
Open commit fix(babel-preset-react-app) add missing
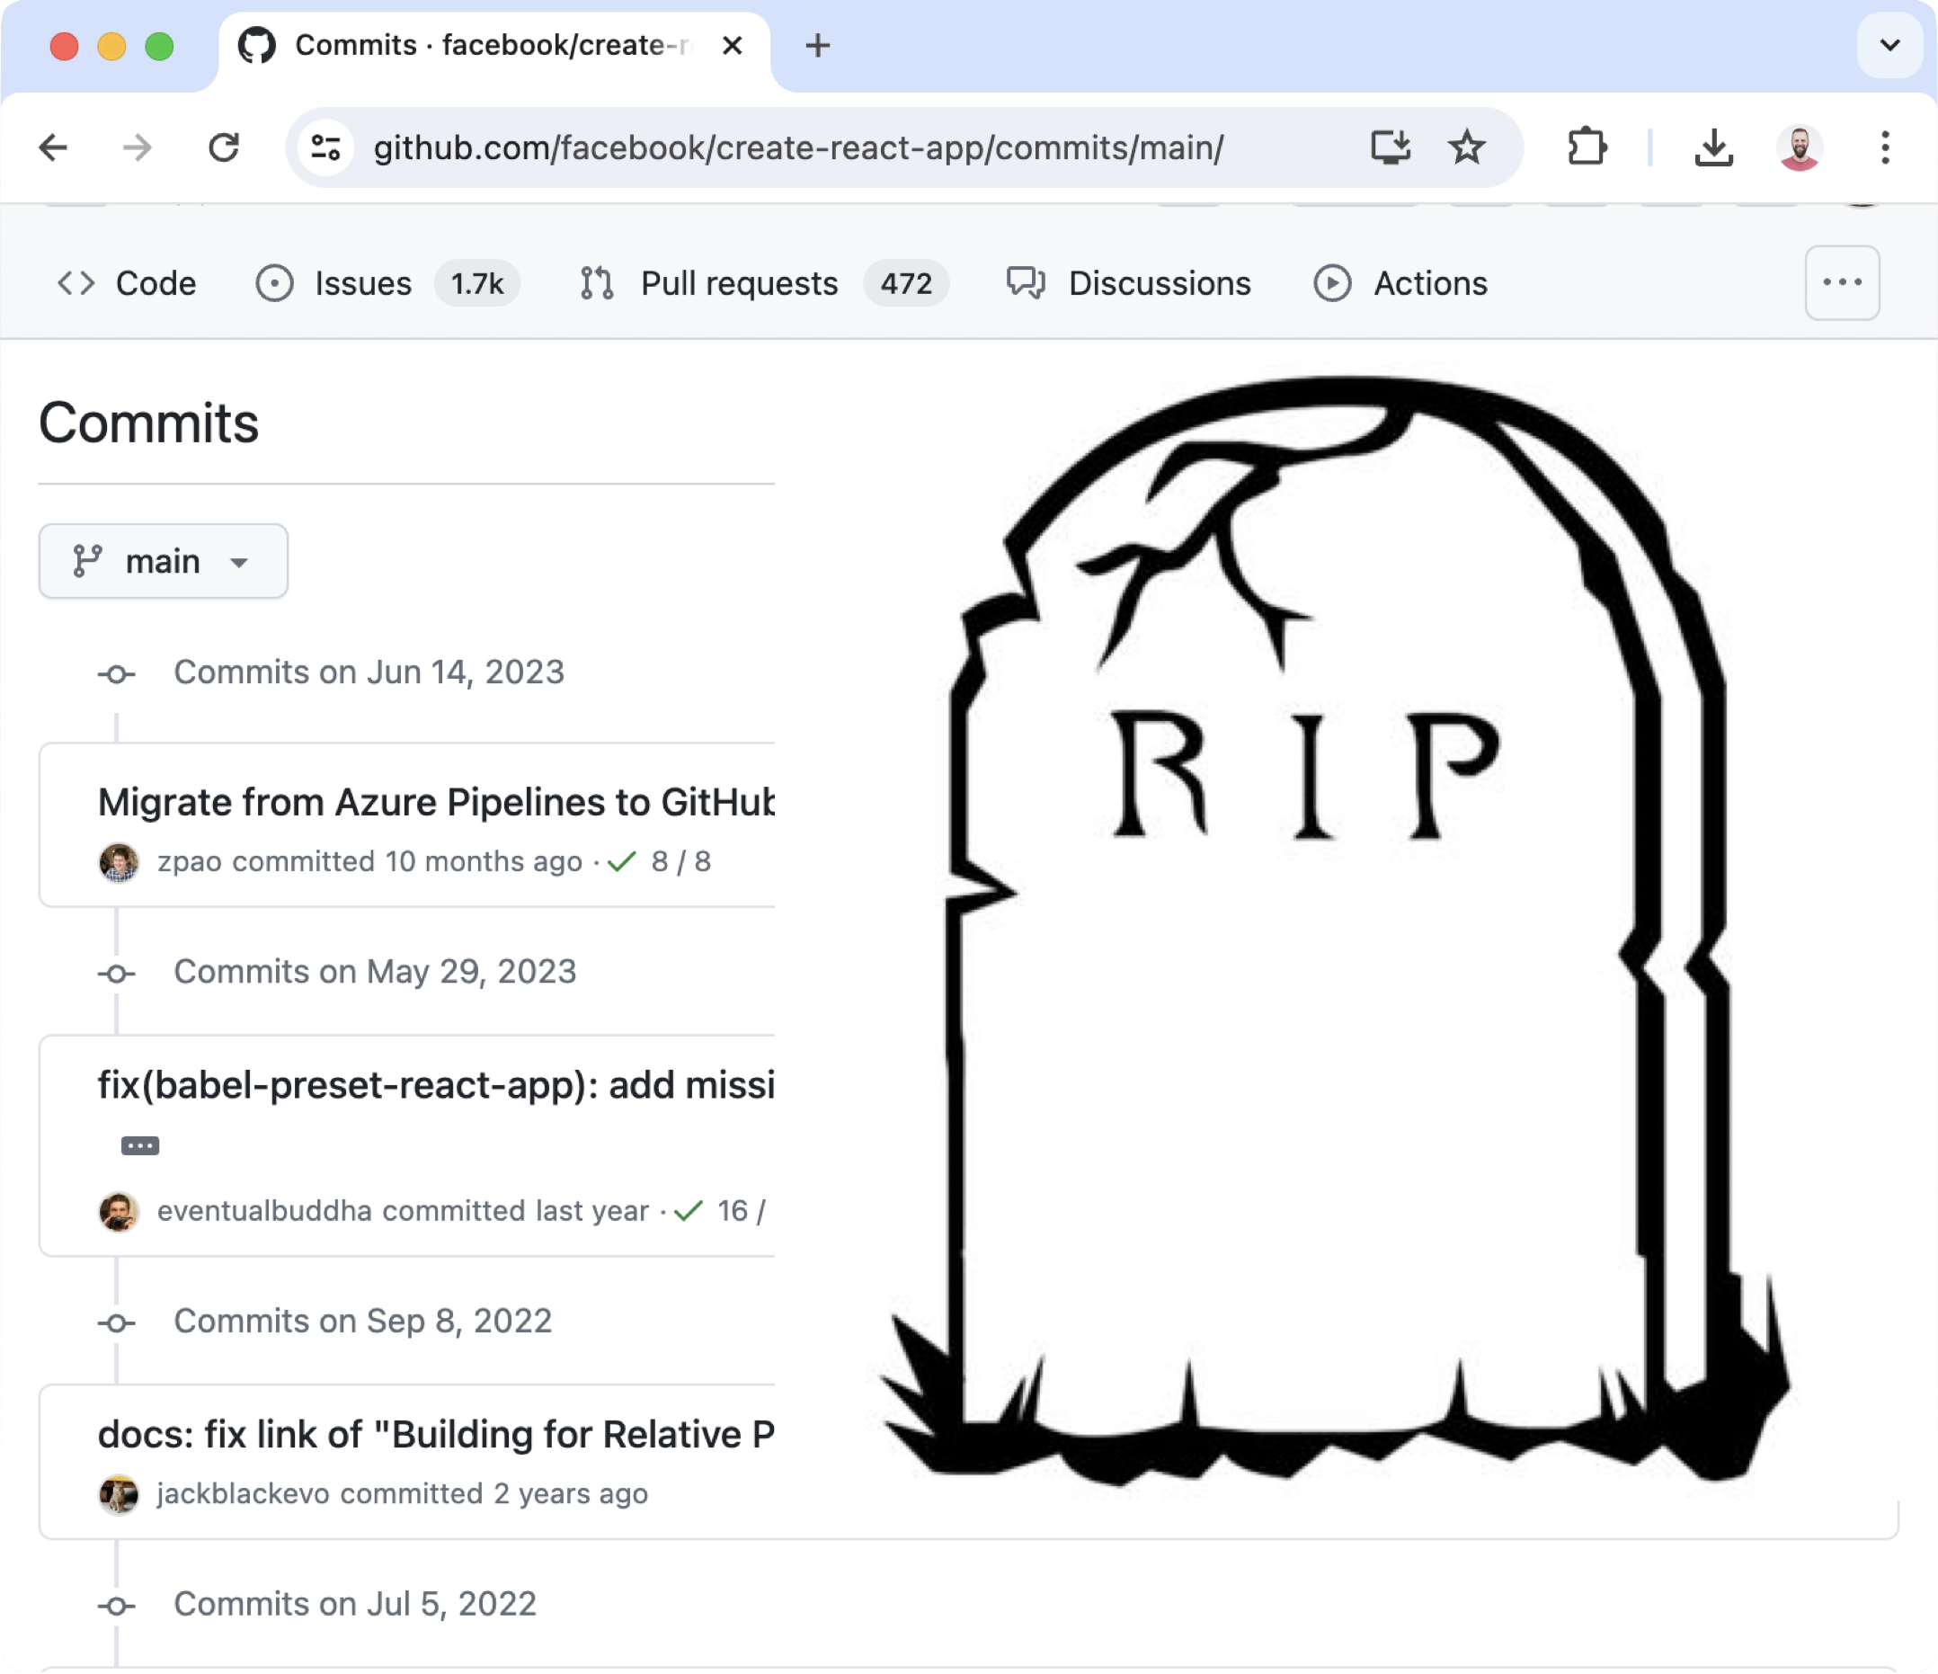coord(436,1085)
